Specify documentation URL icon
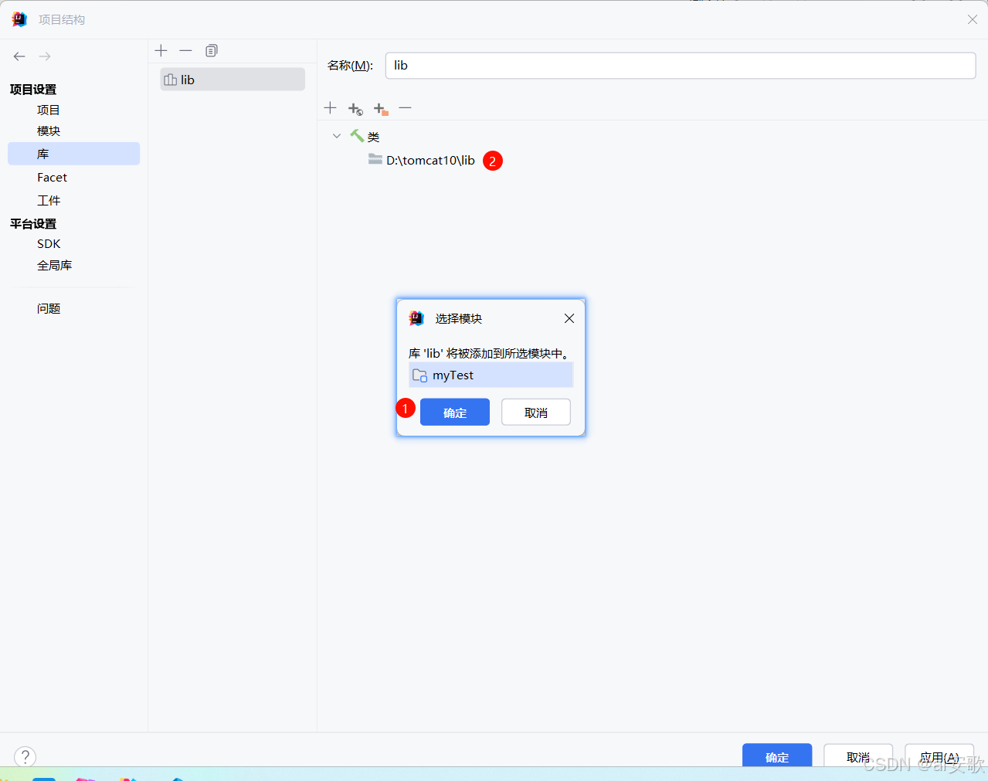Screen dimensions: 988x781 pyautogui.click(x=355, y=109)
